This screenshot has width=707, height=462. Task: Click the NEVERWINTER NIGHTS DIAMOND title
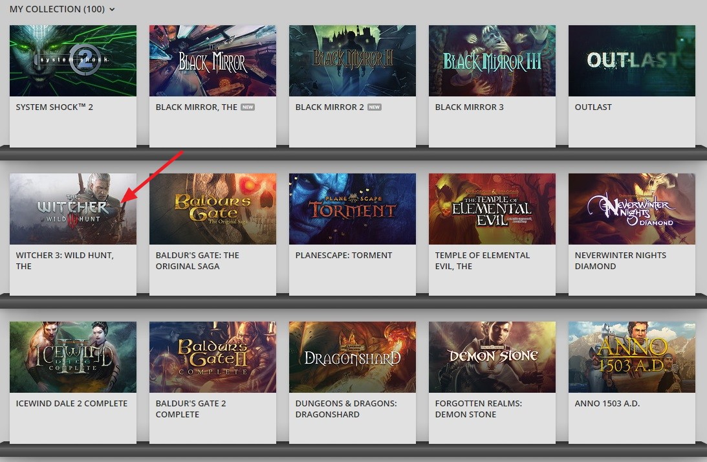620,261
